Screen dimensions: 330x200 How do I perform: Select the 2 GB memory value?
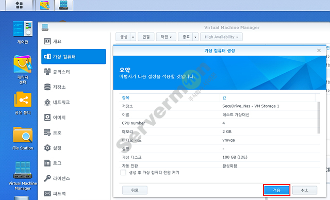[227, 131]
